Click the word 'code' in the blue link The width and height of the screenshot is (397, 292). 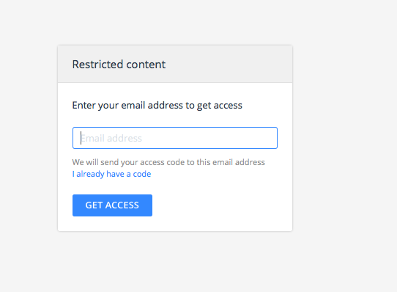pos(142,174)
